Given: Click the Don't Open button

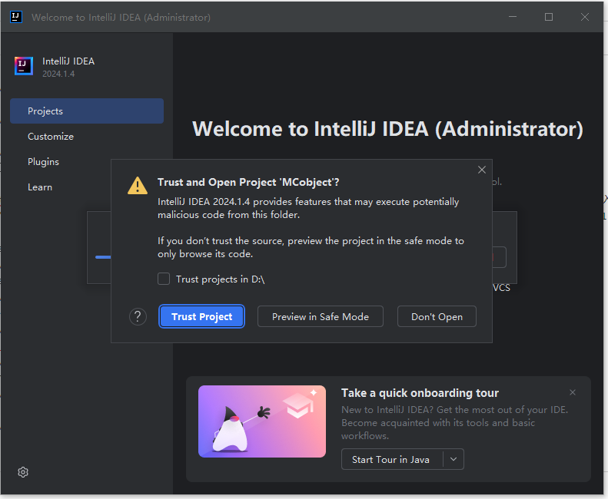Looking at the screenshot, I should 437,316.
